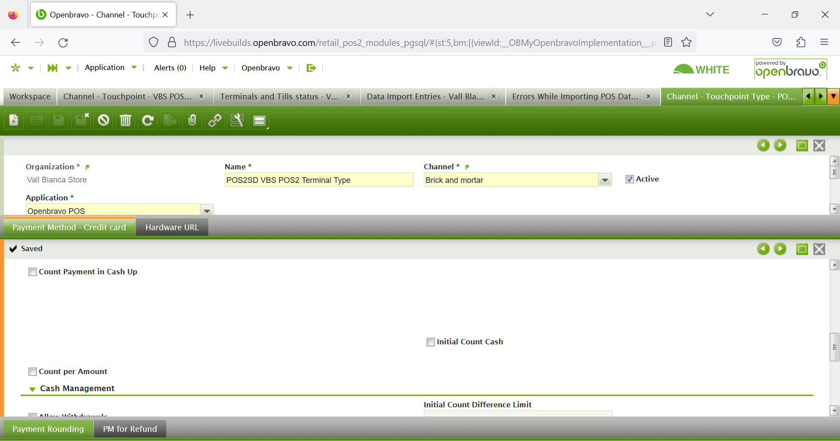Refresh the record with circular arrow icon

(148, 120)
